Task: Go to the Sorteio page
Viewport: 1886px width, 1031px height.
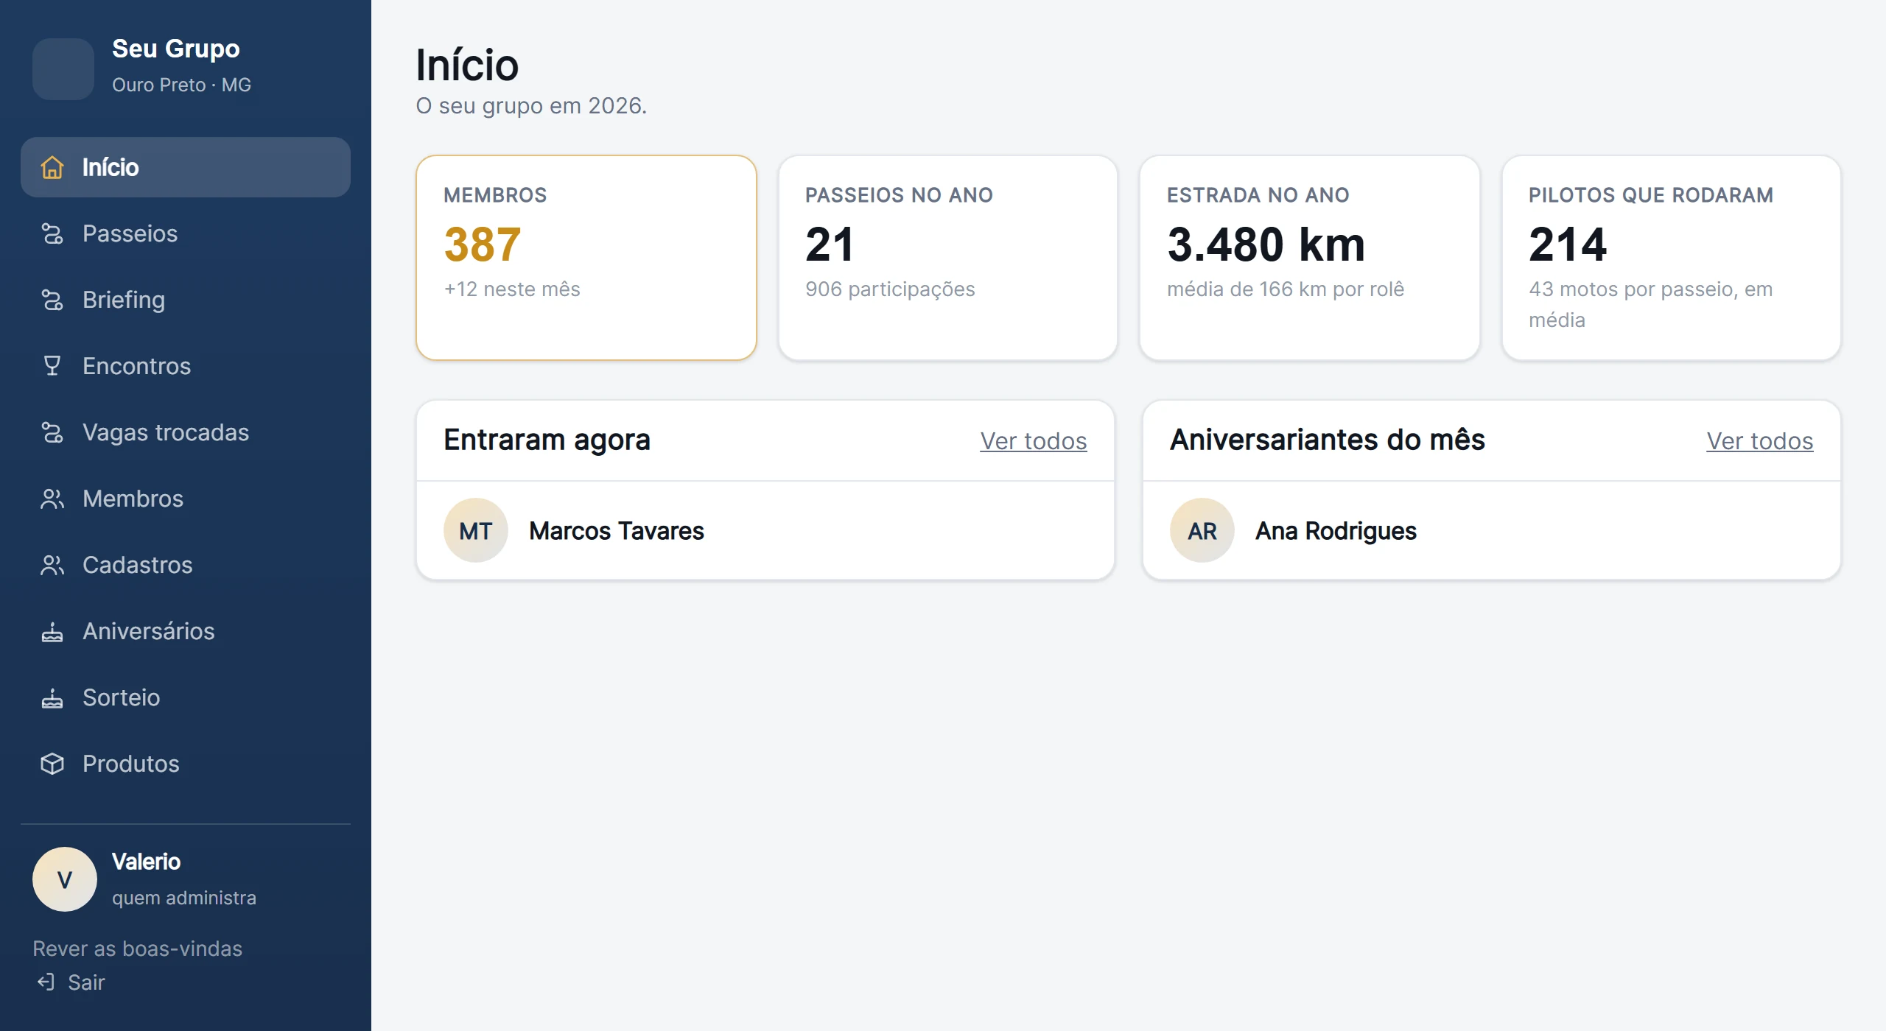Action: click(x=186, y=697)
